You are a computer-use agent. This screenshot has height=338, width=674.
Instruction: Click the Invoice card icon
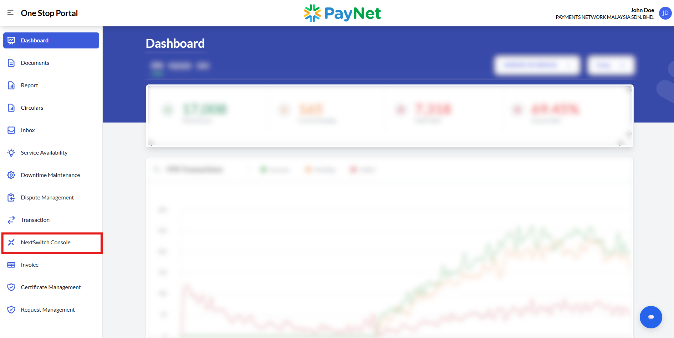pyautogui.click(x=11, y=265)
